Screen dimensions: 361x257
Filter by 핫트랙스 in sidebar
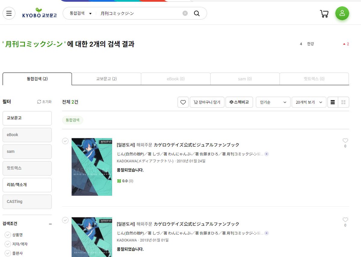coord(27,168)
